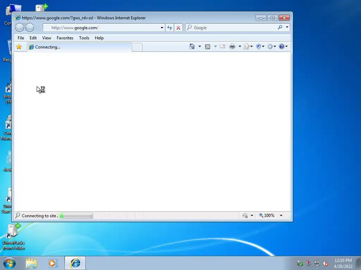Open the Safety shield menu

coord(260,47)
